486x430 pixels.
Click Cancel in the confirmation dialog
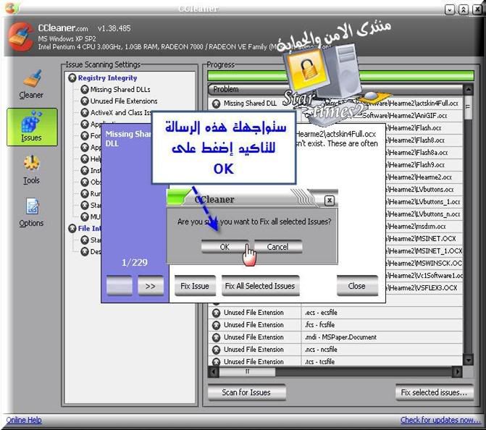(278, 247)
